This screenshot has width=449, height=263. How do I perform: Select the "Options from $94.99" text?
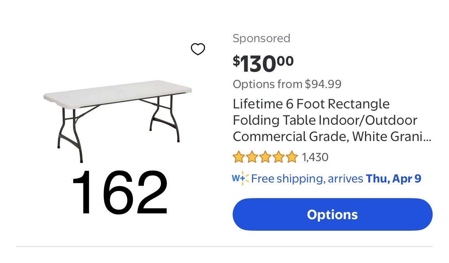pos(287,84)
